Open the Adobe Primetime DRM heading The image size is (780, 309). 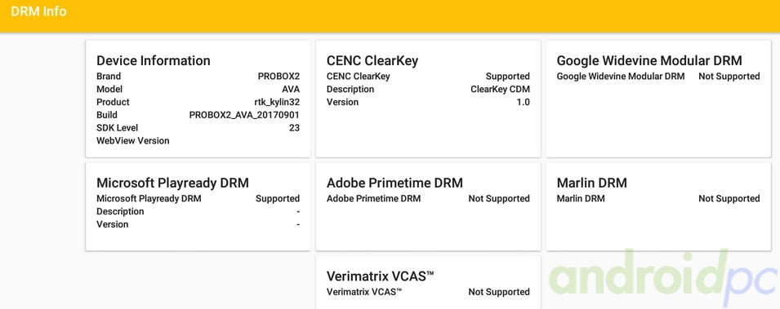394,183
